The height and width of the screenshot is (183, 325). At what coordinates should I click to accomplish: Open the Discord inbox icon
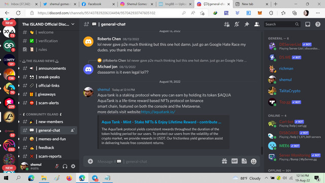tap(308, 24)
